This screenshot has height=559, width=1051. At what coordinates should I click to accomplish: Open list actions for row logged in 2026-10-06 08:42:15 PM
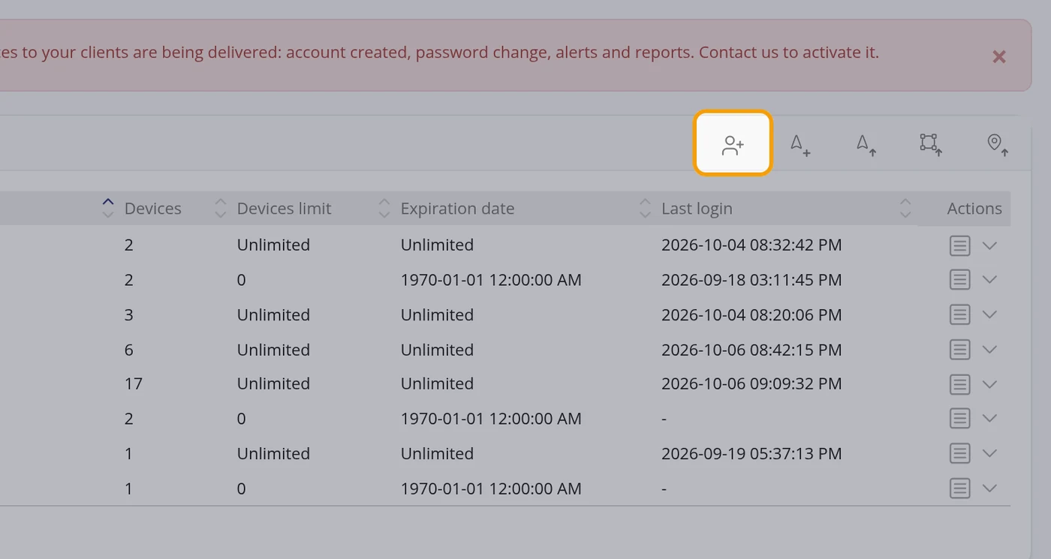click(x=960, y=349)
